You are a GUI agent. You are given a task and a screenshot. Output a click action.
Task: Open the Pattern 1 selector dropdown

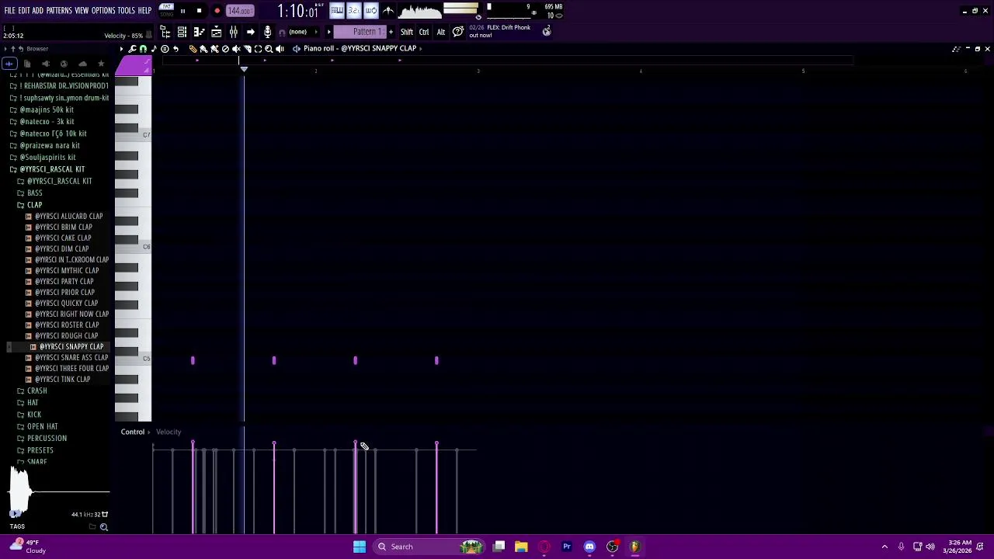coord(360,32)
